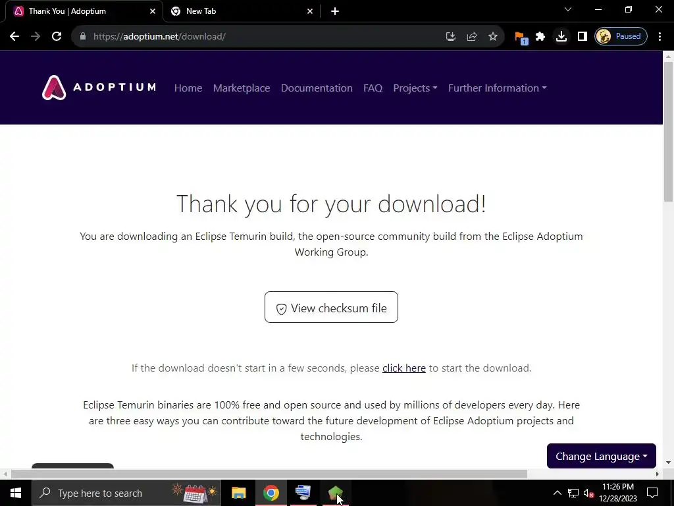Click the Adoptium logo
This screenshot has width=674, height=506.
99,88
